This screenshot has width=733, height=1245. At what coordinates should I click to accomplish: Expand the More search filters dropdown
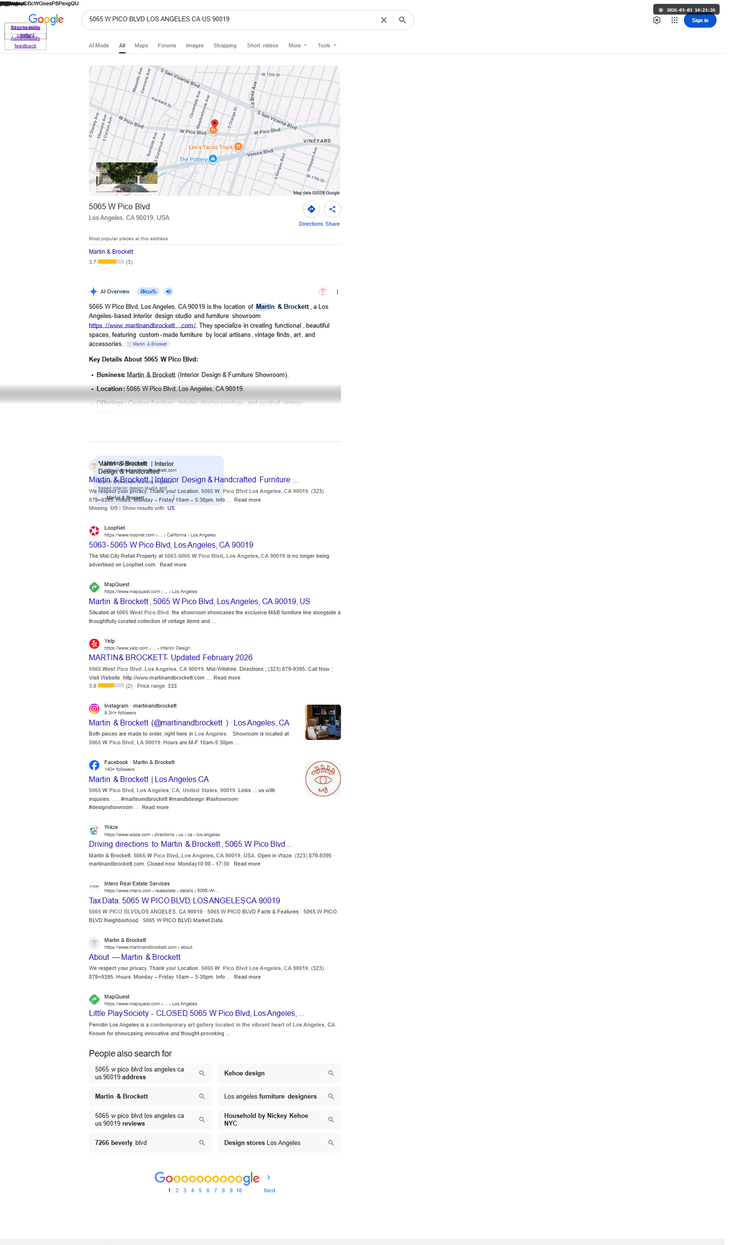[301, 46]
